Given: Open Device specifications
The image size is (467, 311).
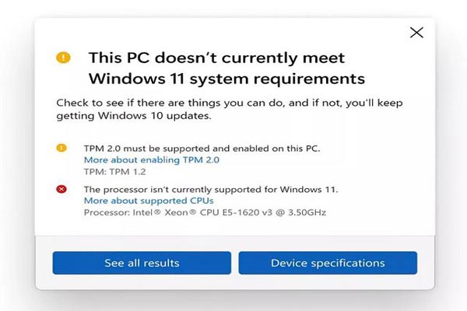Looking at the screenshot, I should coord(328,263).
